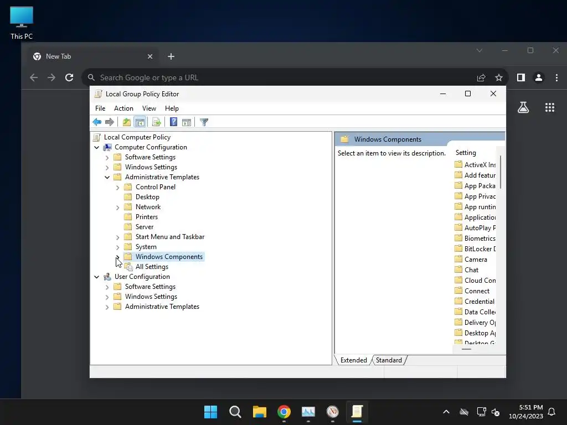Click the Chrome Labs flask icon
The height and width of the screenshot is (425, 567).
pos(523,107)
